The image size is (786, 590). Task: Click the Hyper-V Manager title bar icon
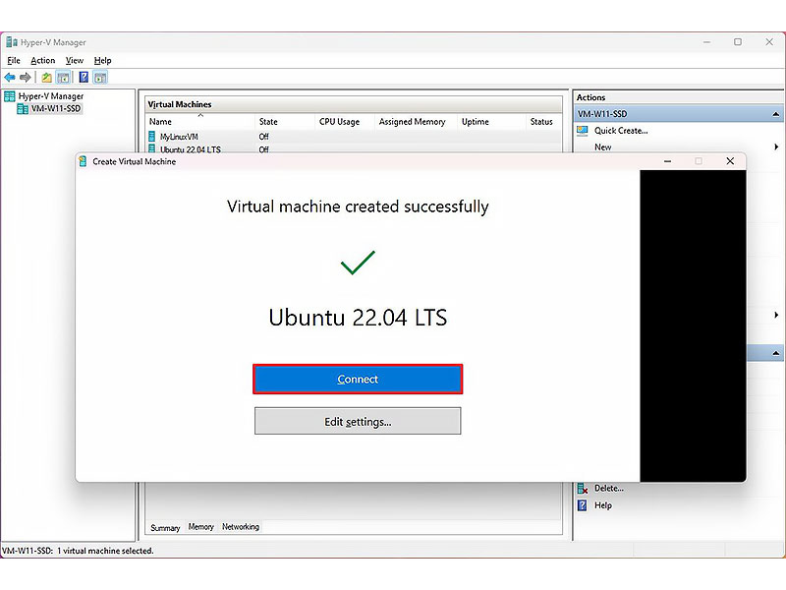pos(12,42)
